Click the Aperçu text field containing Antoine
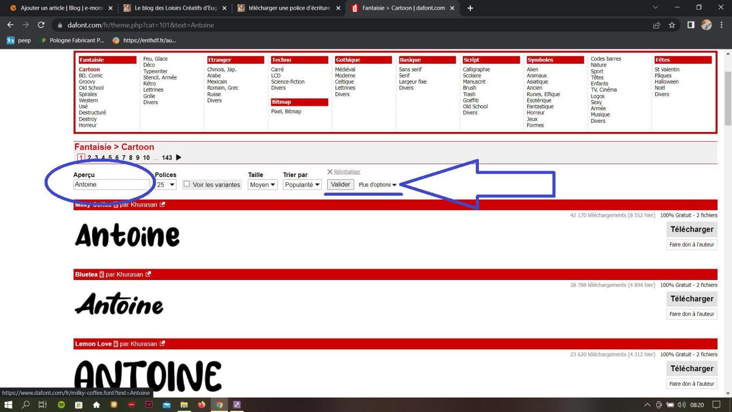The width and height of the screenshot is (732, 412). click(x=112, y=185)
